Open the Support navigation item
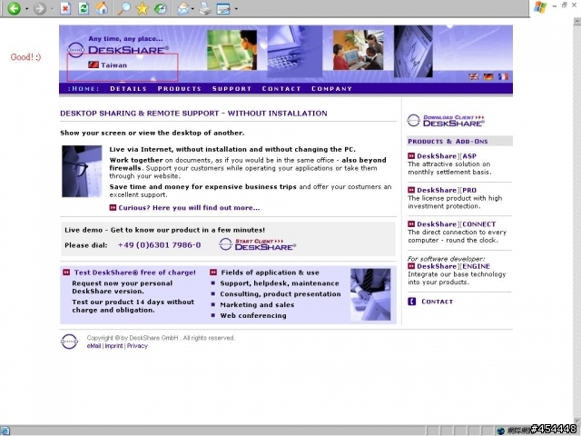The width and height of the screenshot is (581, 436). pos(232,89)
